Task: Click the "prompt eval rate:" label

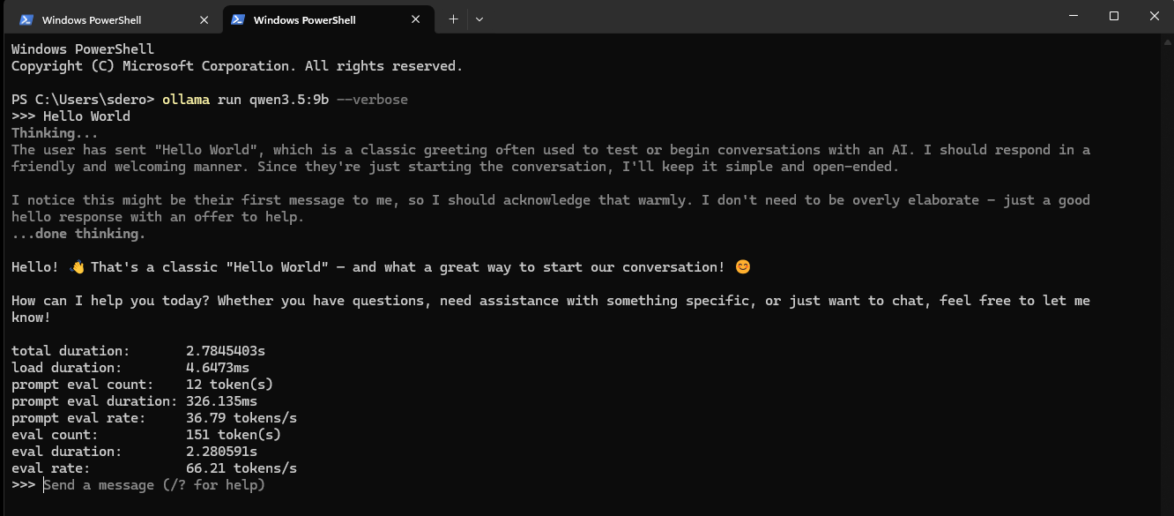Action: point(78,418)
